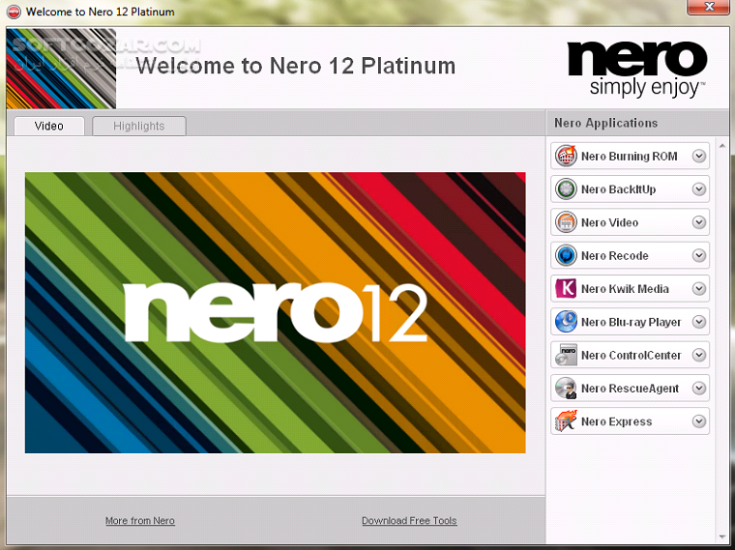Click the Nero Blu-ray Player disc icon
735x550 pixels.
click(x=566, y=322)
